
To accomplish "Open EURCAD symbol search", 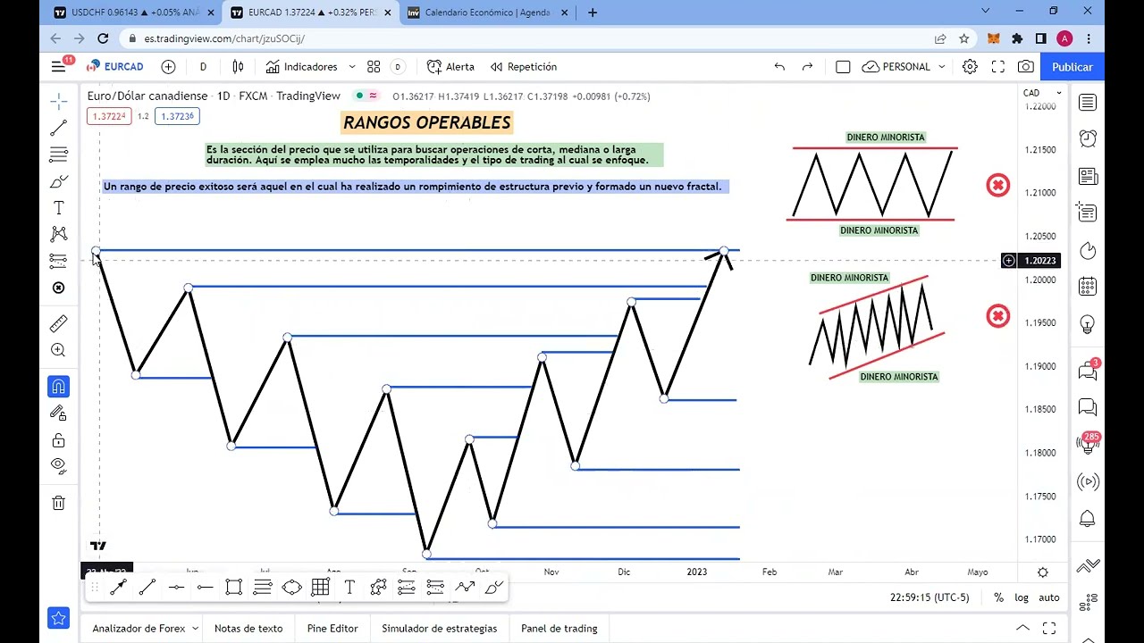I will [x=115, y=67].
